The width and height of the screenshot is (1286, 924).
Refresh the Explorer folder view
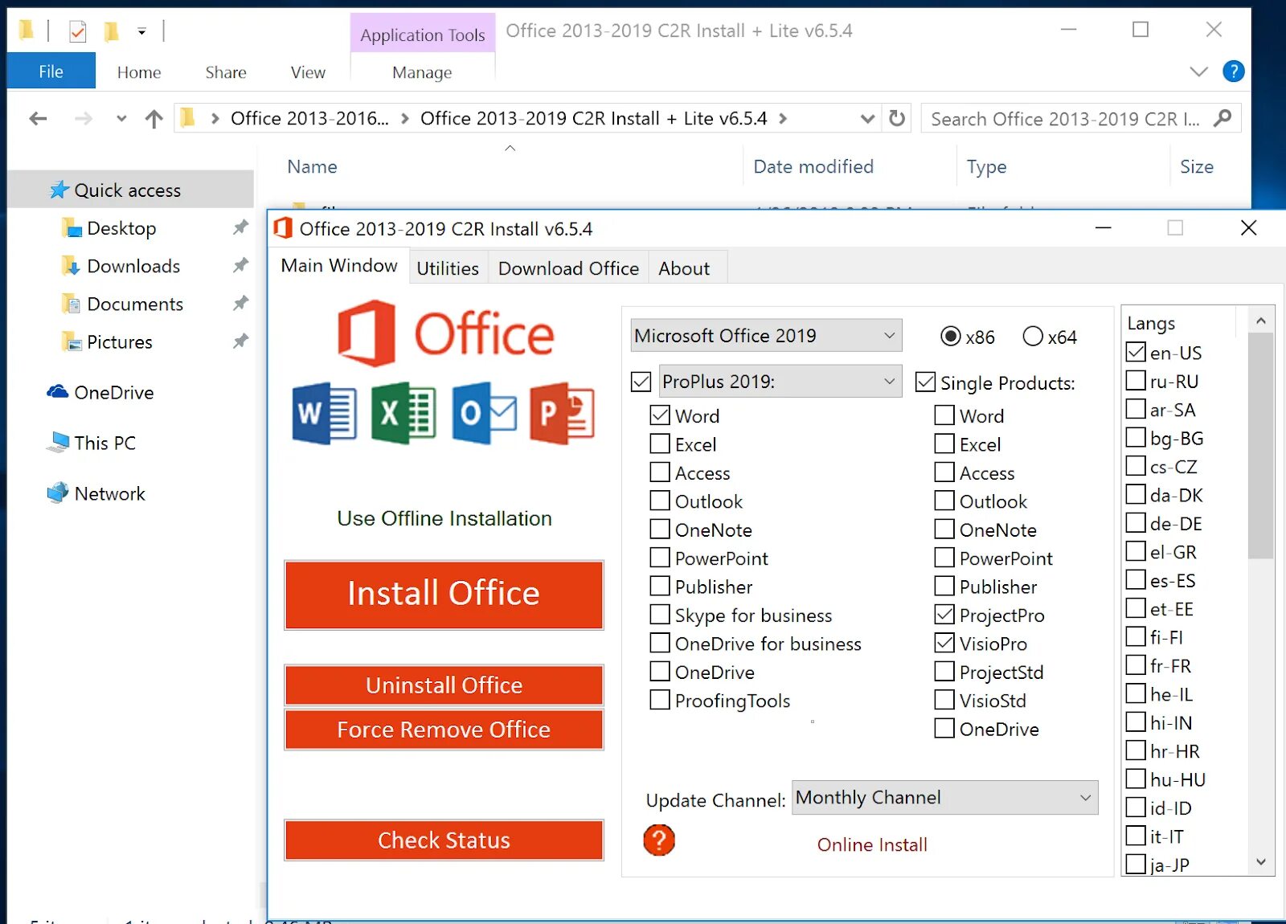point(897,119)
